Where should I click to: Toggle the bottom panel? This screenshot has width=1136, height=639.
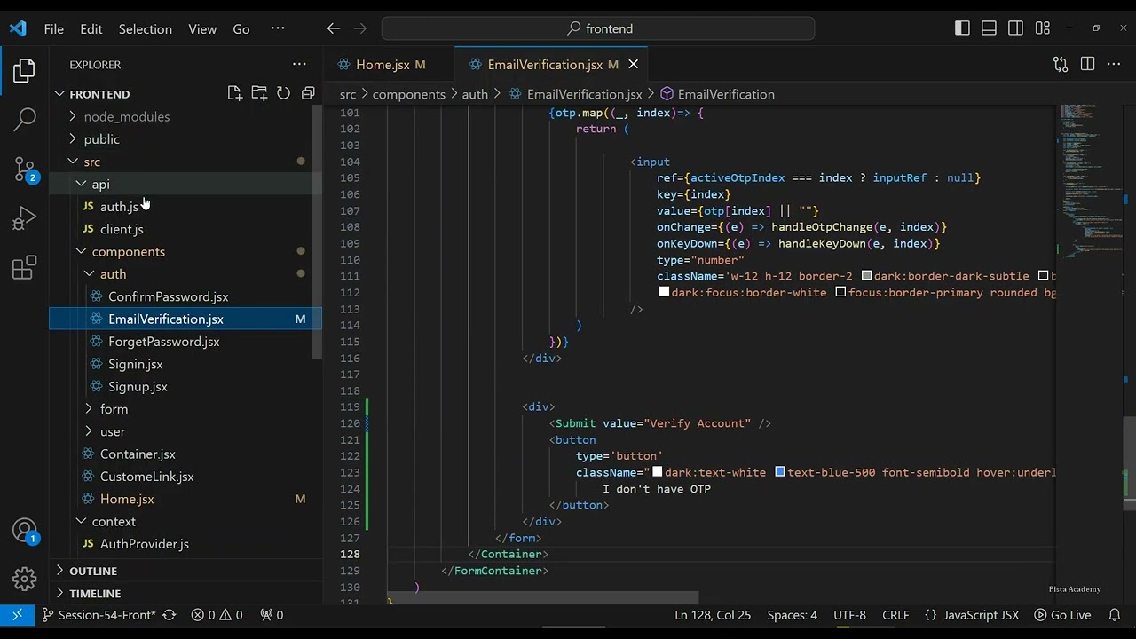(x=989, y=28)
